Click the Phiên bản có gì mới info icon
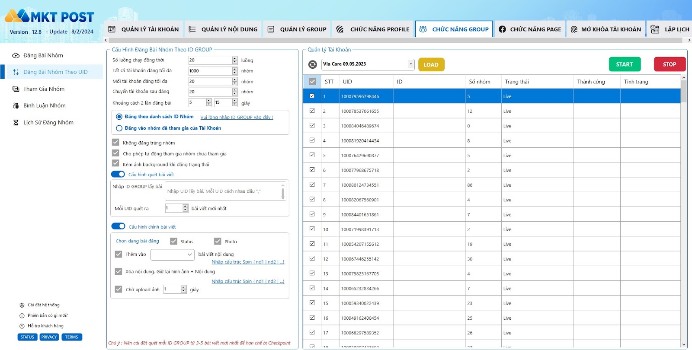The width and height of the screenshot is (692, 350). (22, 315)
